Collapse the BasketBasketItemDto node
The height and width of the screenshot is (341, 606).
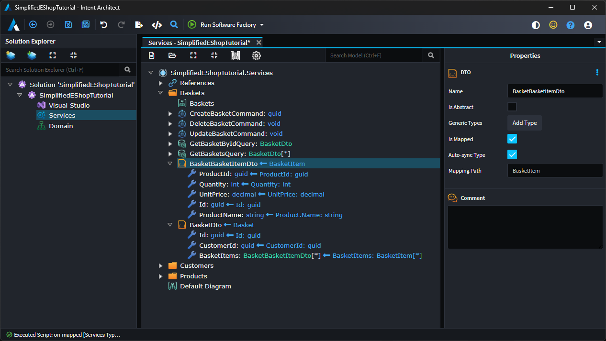pyautogui.click(x=170, y=164)
